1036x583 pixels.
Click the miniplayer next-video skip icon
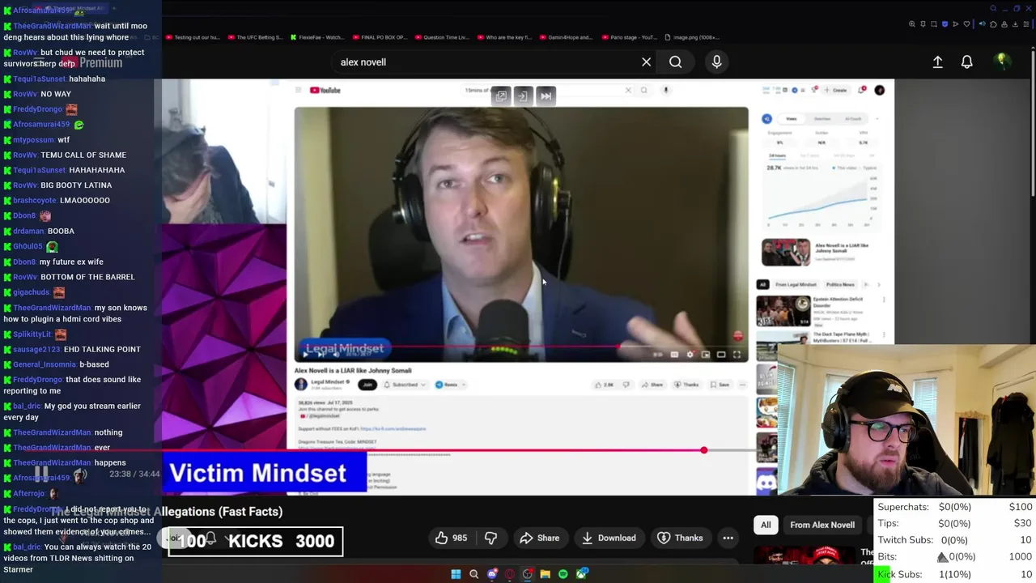coord(546,96)
